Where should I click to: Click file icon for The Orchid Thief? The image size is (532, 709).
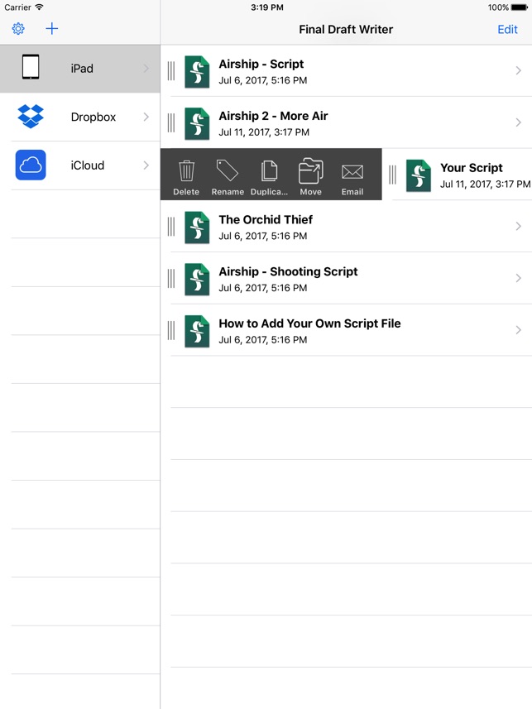[197, 228]
